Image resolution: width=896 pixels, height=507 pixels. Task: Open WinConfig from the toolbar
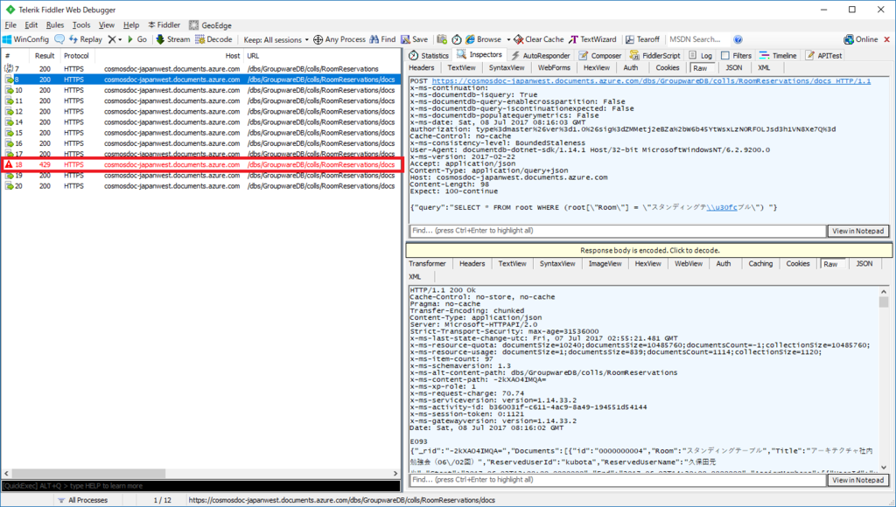[x=25, y=39]
